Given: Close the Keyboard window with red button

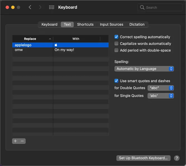Looking at the screenshot, I should pos(7,7).
